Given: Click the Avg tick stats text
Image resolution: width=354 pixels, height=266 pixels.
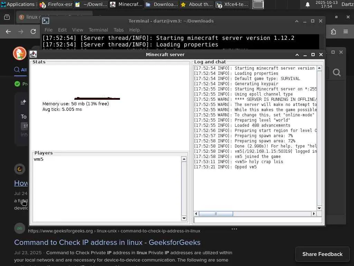Looking at the screenshot, I should [62, 109].
